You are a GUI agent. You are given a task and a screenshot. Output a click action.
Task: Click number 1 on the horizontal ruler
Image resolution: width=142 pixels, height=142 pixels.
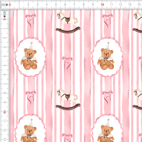click(x=19, y=5)
